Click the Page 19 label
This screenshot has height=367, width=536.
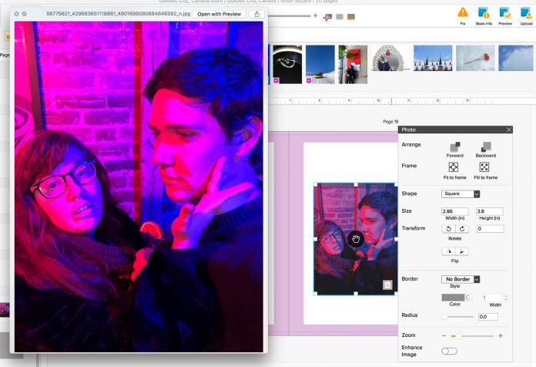[390, 122]
